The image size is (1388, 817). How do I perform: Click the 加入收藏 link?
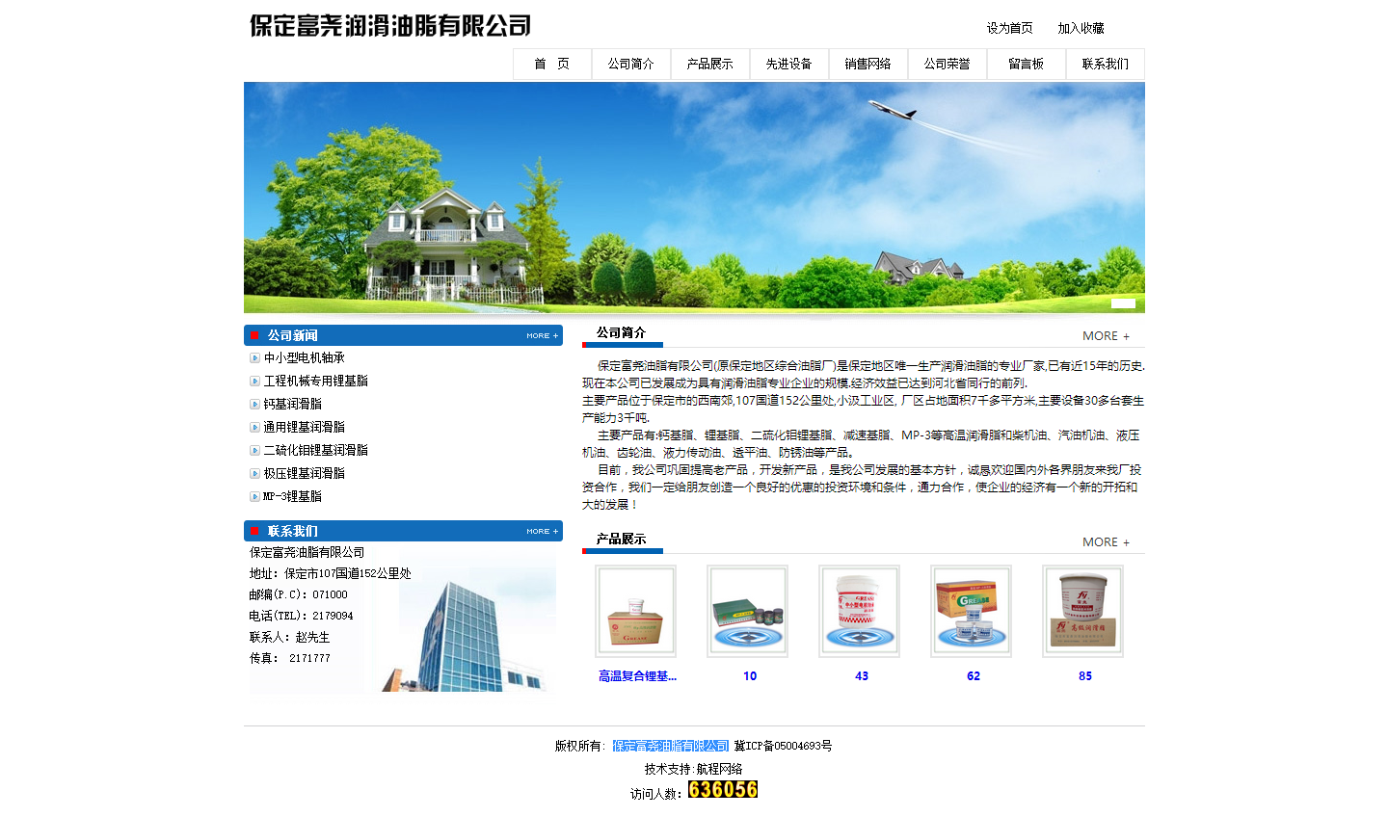pos(1081,28)
